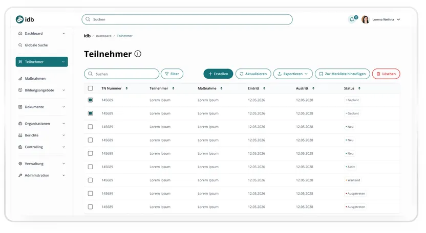Sort by Eintritt column arrows
The width and height of the screenshot is (426, 233).
click(x=264, y=88)
